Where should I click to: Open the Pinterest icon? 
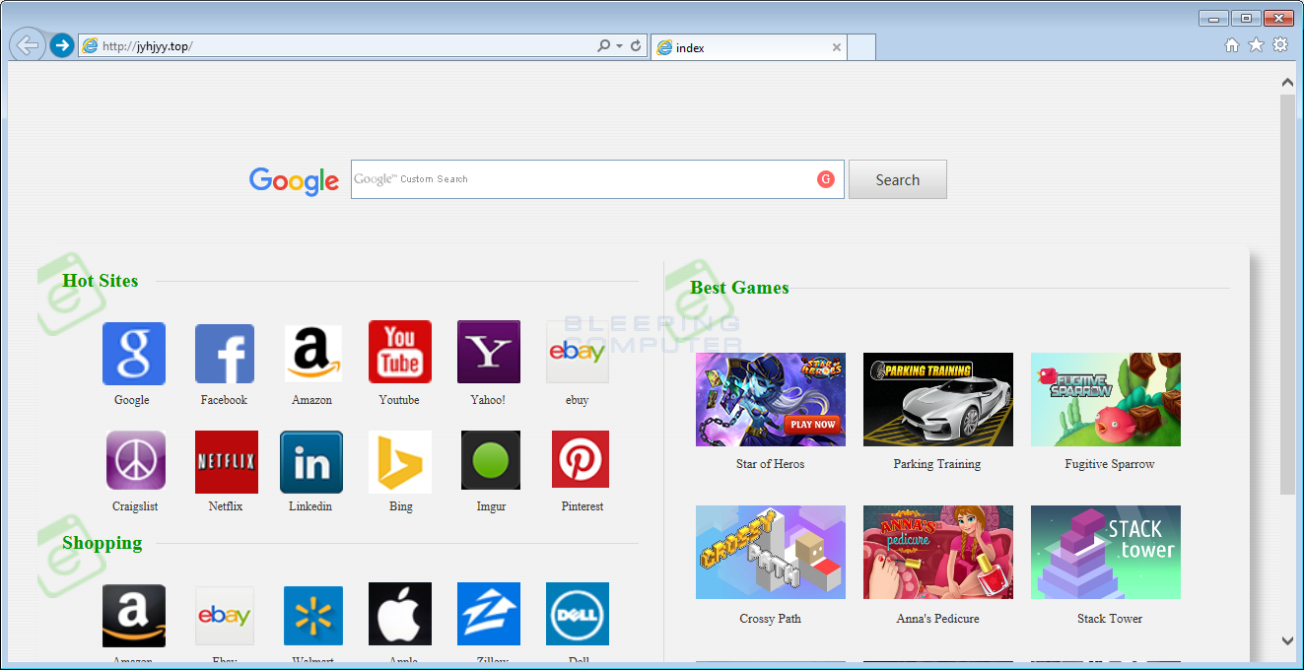(581, 459)
